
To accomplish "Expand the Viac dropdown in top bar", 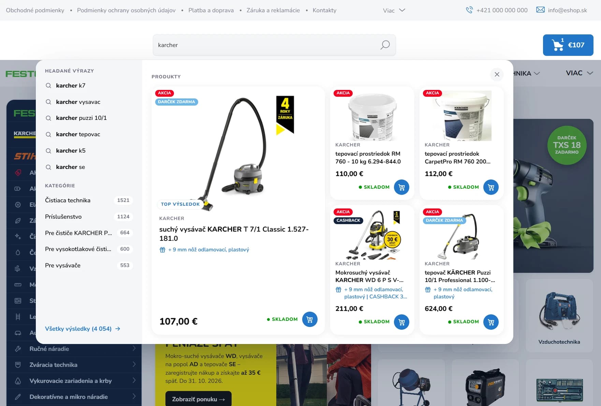I will (x=394, y=10).
